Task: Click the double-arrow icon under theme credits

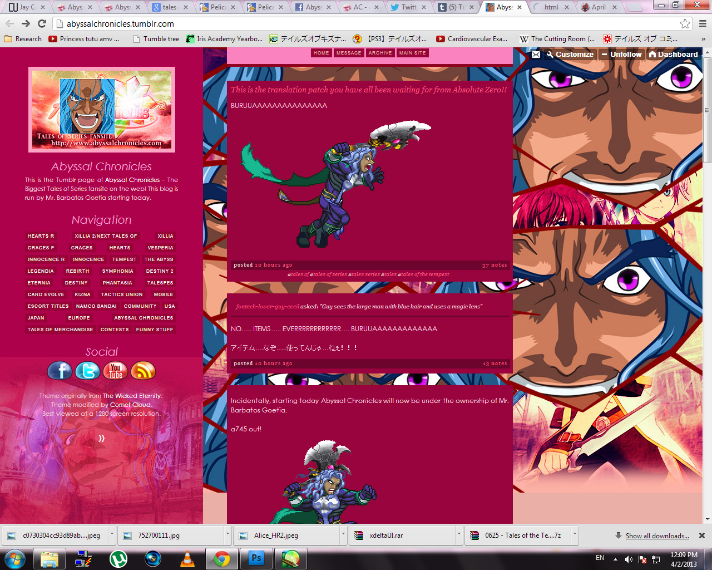Action: click(x=101, y=439)
